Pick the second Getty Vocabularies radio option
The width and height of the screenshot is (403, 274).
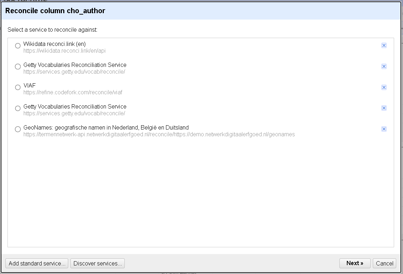pos(18,109)
